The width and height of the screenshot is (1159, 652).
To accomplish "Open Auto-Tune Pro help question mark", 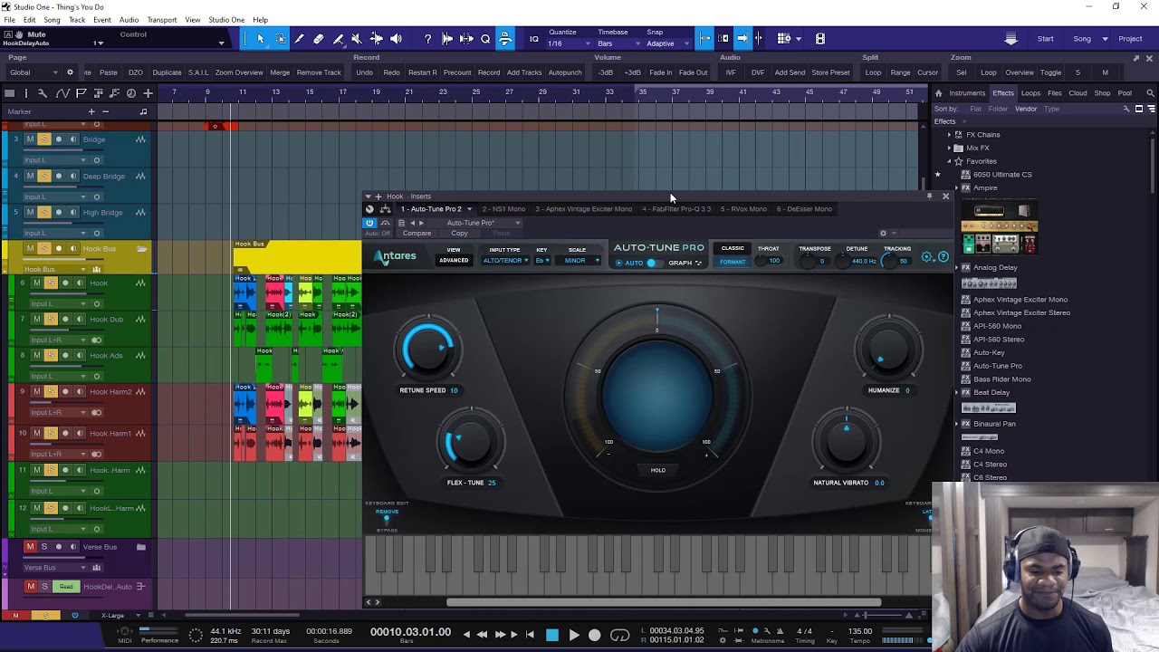I will coord(943,257).
